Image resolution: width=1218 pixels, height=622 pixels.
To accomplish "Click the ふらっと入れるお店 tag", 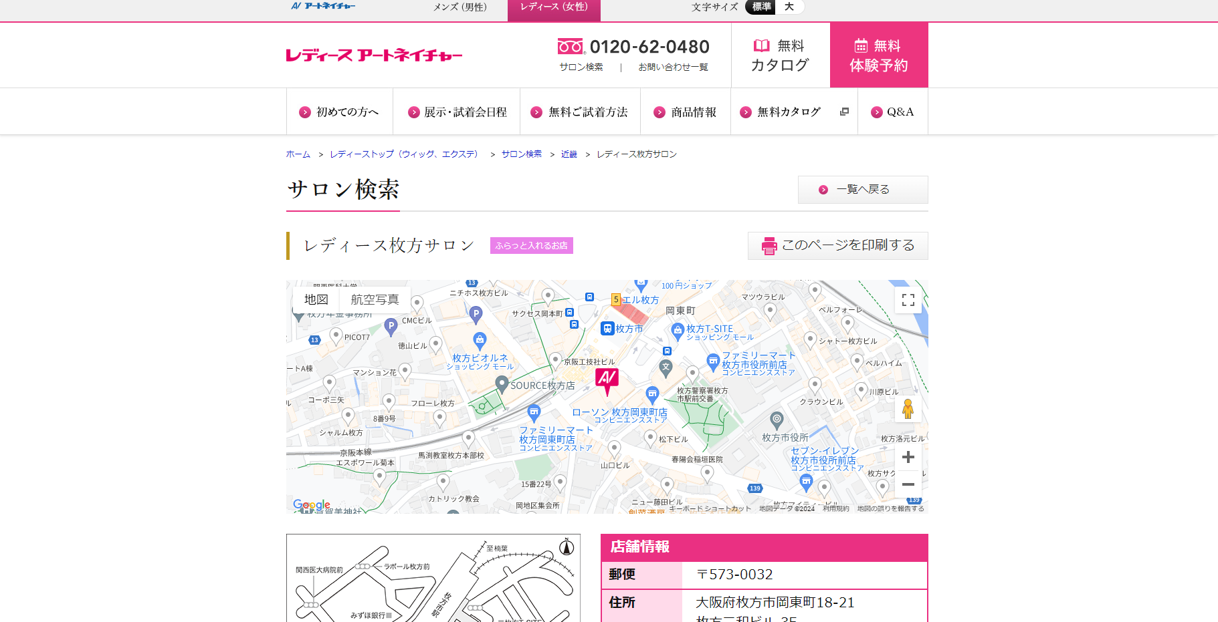I will pos(532,246).
